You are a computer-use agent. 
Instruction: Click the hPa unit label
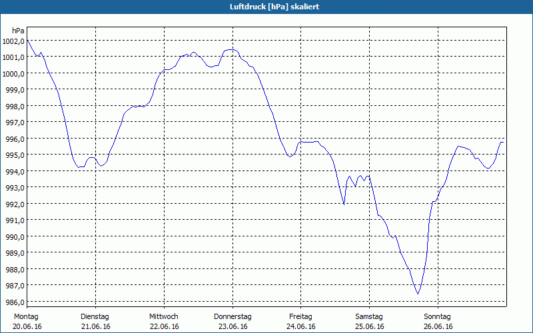click(x=18, y=31)
